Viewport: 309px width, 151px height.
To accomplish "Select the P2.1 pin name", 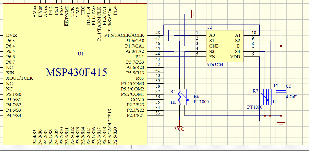I will 140,57.
